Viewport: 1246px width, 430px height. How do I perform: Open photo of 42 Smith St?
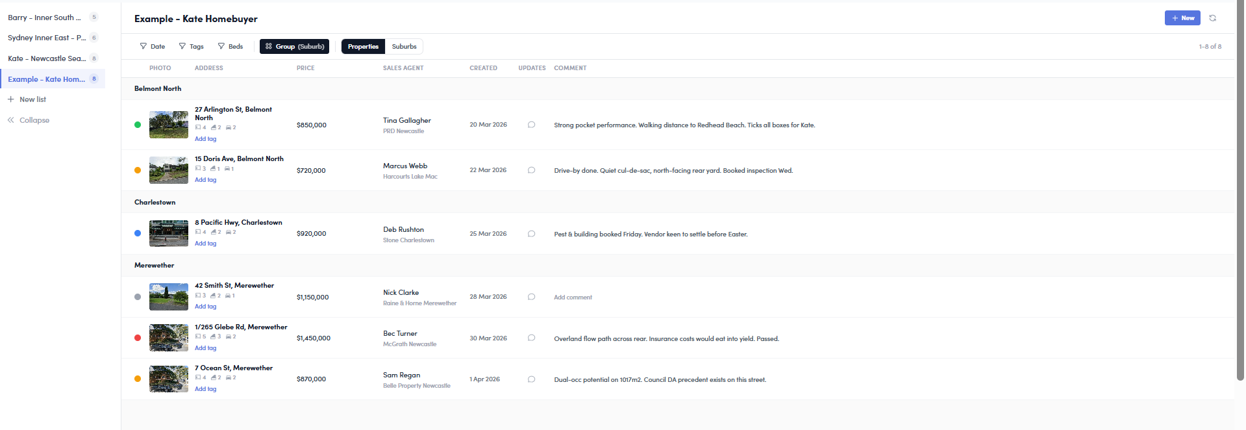[x=169, y=297]
